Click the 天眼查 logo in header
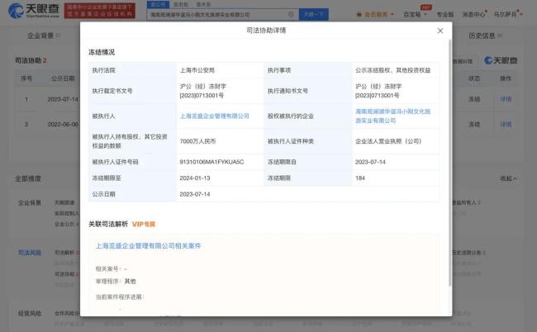The width and height of the screenshot is (537, 332). (x=34, y=11)
